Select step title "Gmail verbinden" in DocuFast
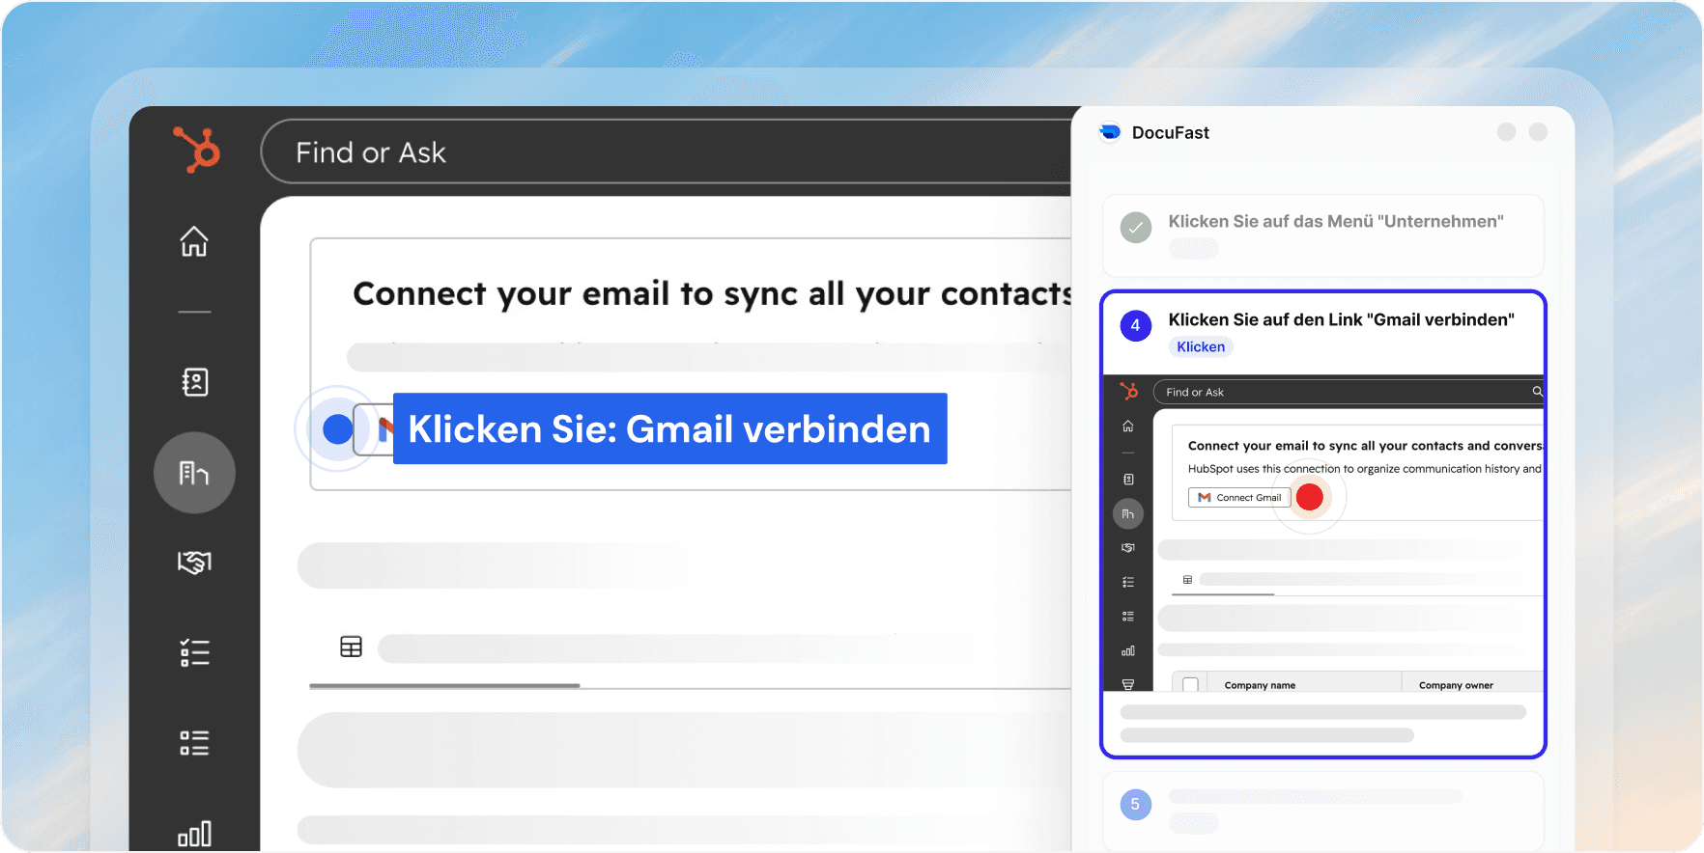The height and width of the screenshot is (853, 1704). coord(1341,319)
